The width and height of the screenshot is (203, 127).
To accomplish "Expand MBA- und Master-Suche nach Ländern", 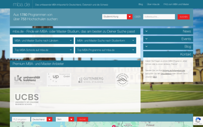I will tap(43, 41).
